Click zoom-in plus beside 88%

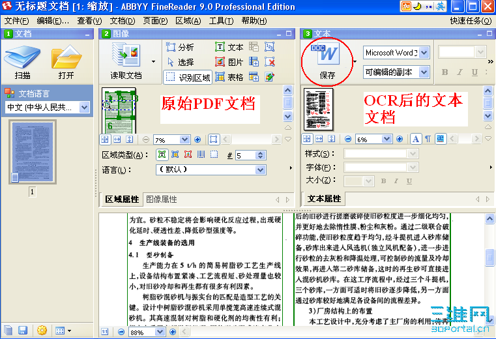click(173, 332)
